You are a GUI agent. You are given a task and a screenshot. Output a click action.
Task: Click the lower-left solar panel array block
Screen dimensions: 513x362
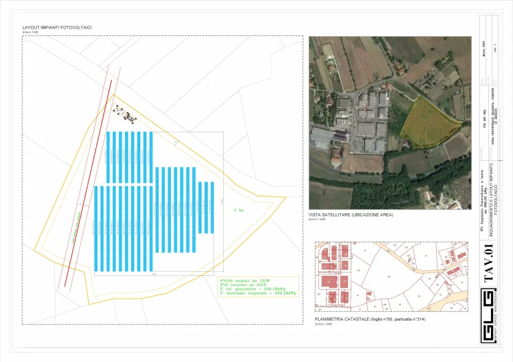pos(122,228)
